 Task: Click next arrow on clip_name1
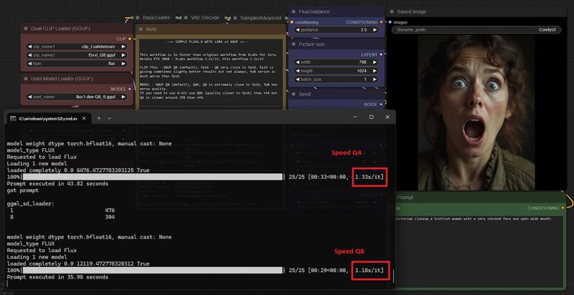click(123, 47)
